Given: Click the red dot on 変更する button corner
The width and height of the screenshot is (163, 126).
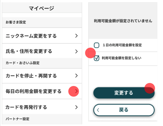Looking at the screenshot, I should [x=150, y=88].
